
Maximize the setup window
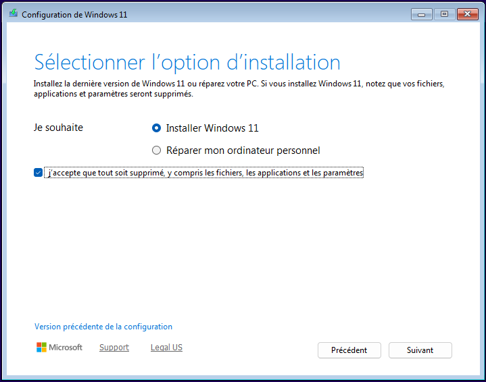tap(444, 13)
